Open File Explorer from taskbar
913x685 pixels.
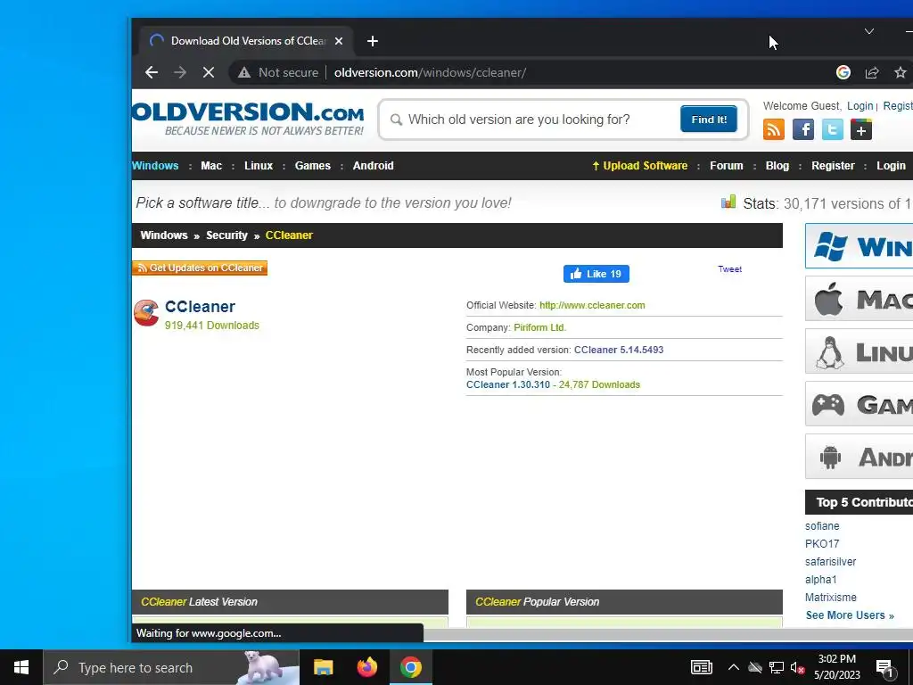[x=323, y=667]
